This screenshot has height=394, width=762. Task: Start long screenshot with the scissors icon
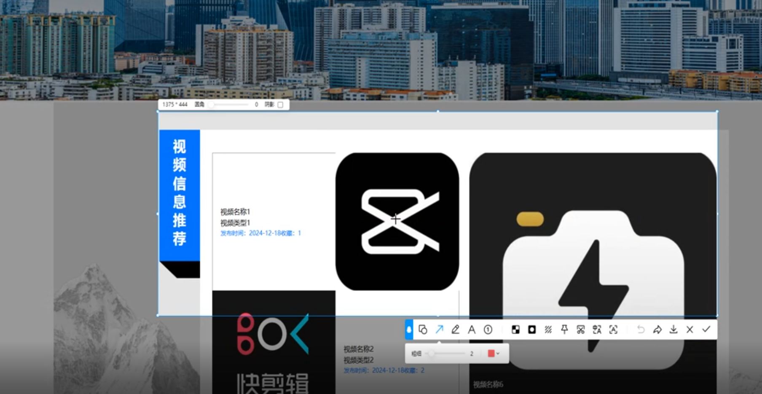[581, 330]
